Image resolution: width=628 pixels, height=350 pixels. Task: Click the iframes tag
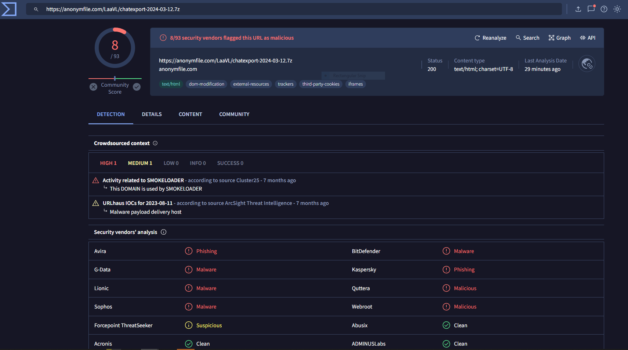[356, 84]
